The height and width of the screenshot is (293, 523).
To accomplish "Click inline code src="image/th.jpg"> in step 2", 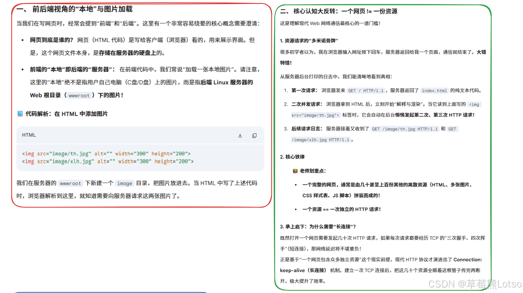I will click(x=315, y=115).
